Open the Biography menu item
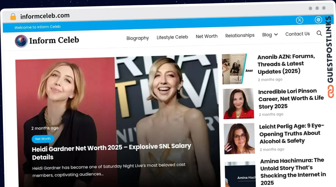The image size is (336, 187). 137,38
